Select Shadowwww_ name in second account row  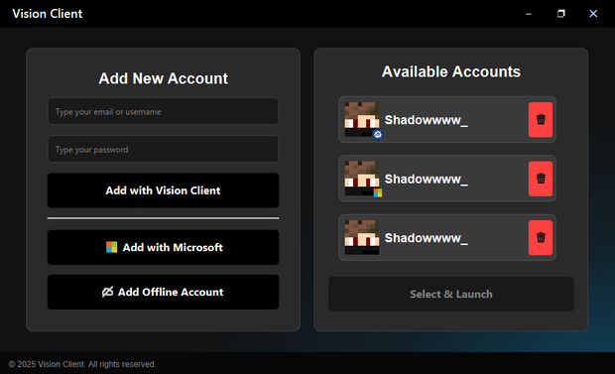(426, 179)
